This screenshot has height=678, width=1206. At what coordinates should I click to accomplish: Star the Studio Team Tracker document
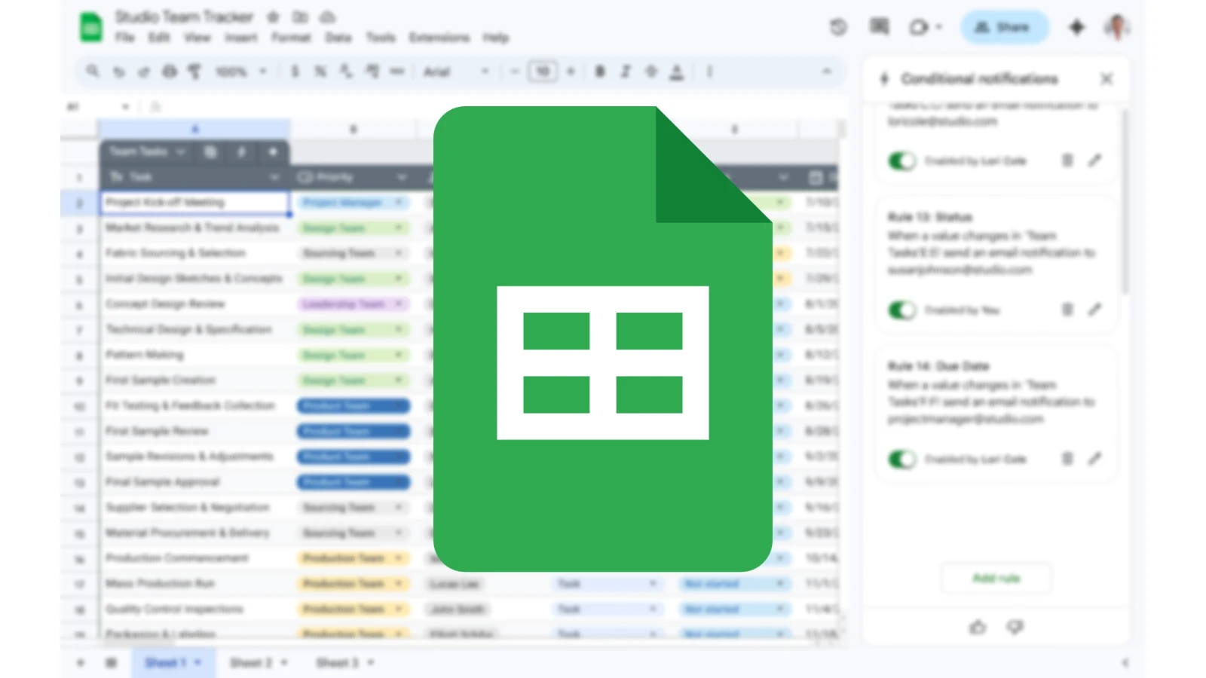coord(274,17)
